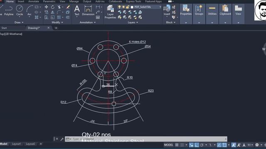Activate the Mirror tool
This screenshot has height=149, width=266.
click(53, 12)
